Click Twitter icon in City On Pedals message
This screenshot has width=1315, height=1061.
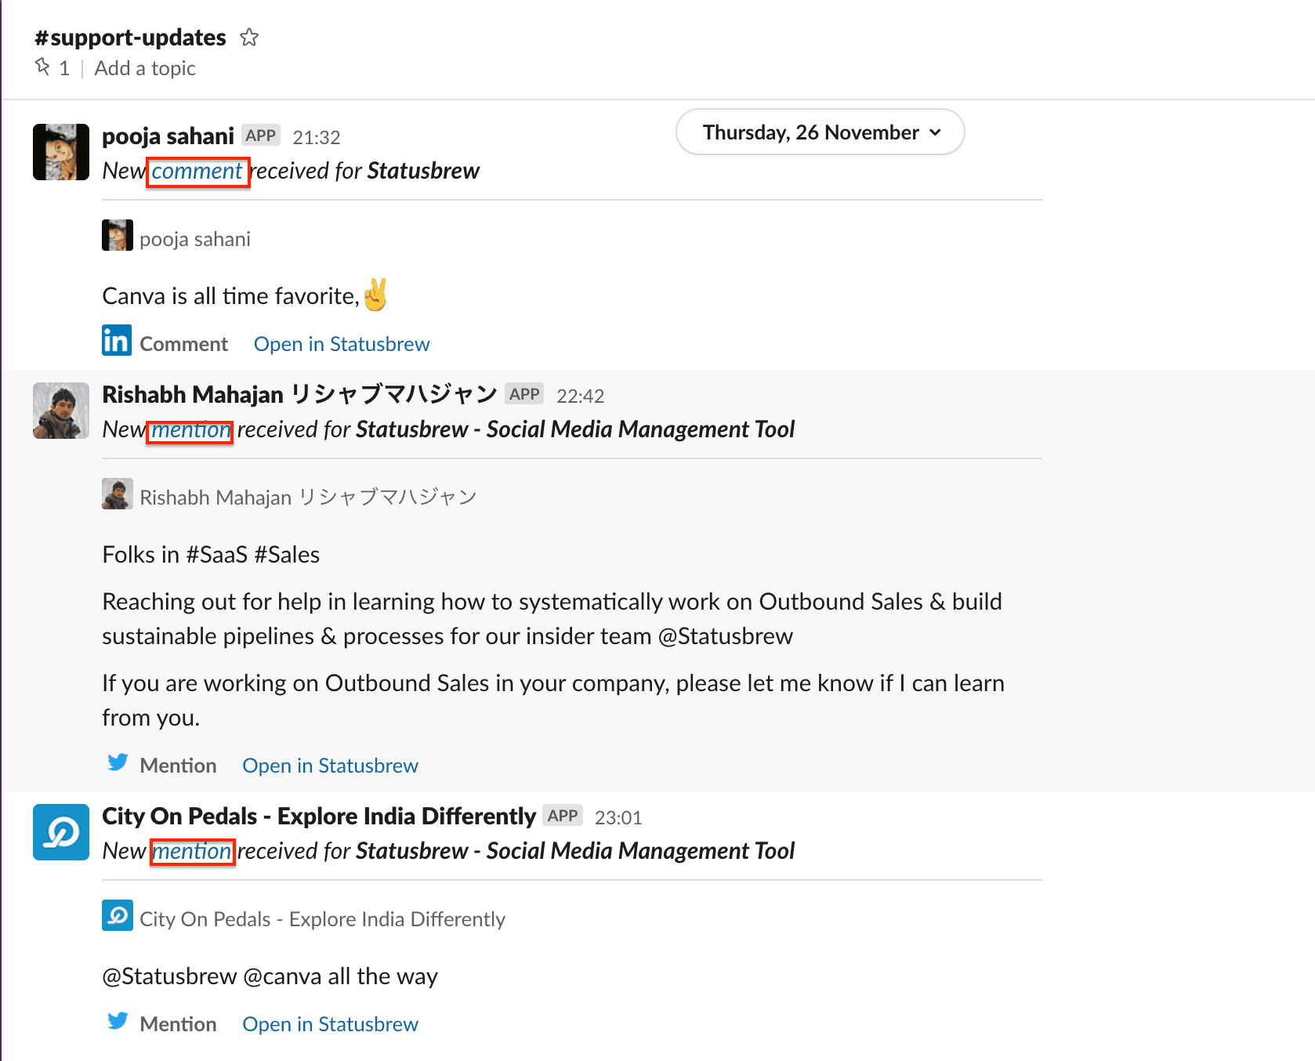tap(118, 1021)
